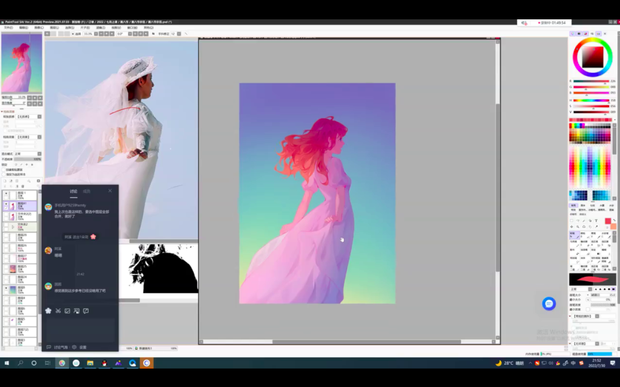Open the 混合模式 blending mode dropdown
The width and height of the screenshot is (620, 387).
(27, 154)
